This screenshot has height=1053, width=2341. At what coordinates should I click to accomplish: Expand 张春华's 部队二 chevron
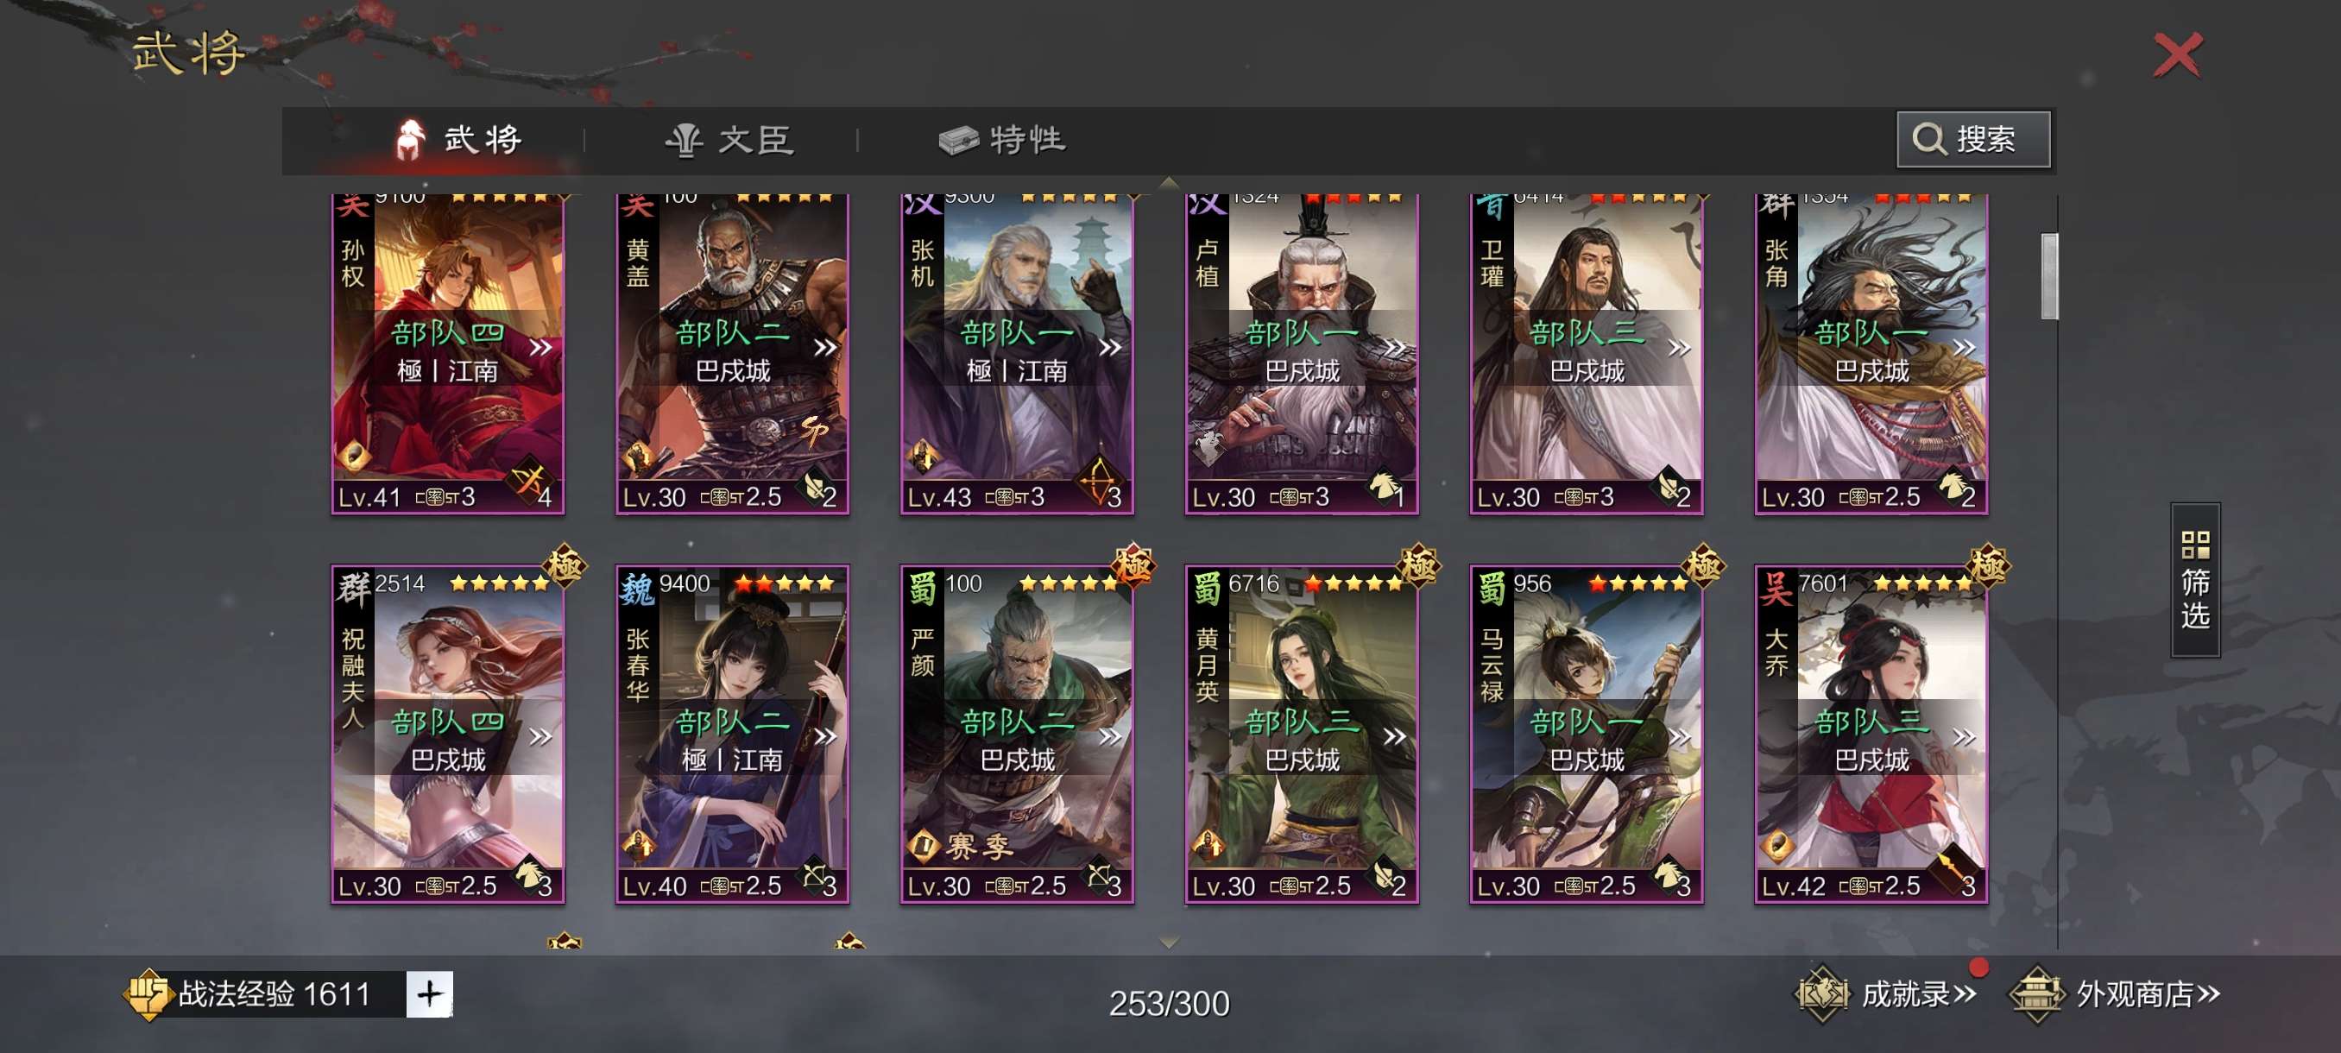coord(824,736)
